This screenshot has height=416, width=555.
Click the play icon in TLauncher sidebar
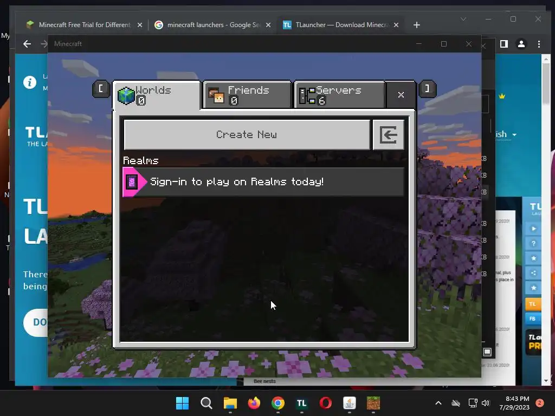click(533, 229)
